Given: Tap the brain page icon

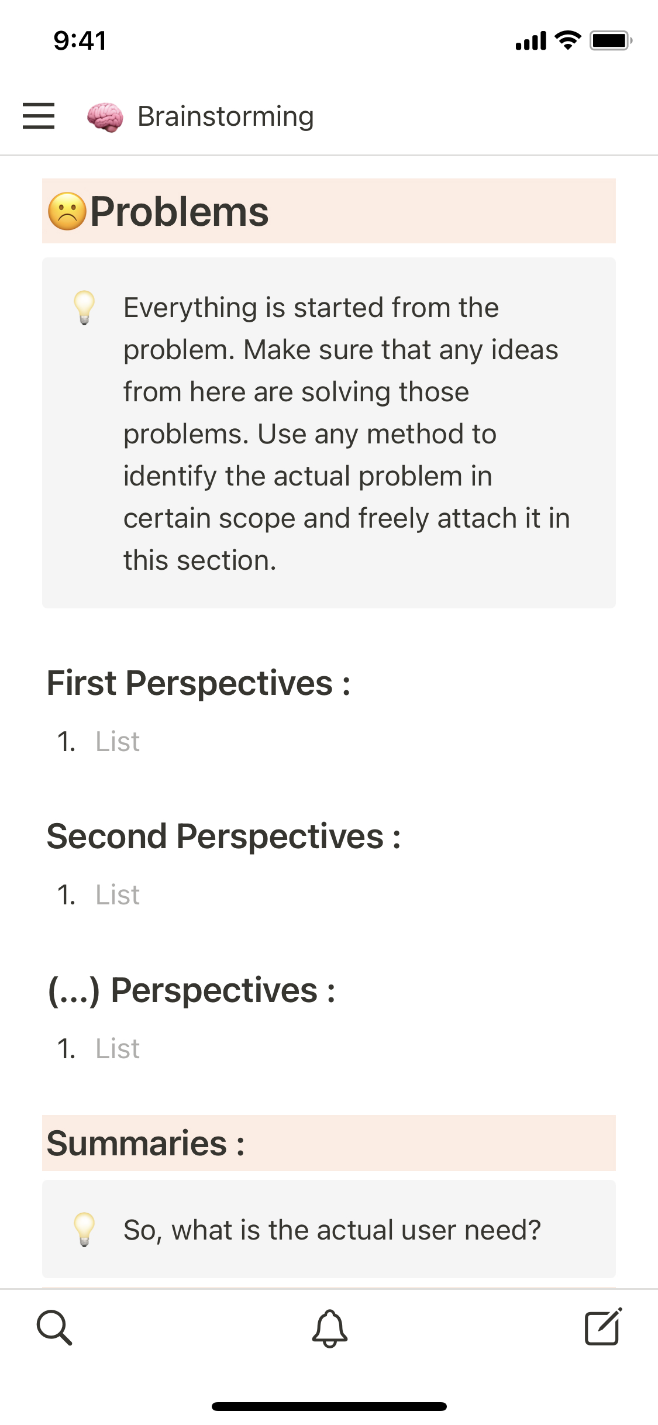Looking at the screenshot, I should 105,116.
